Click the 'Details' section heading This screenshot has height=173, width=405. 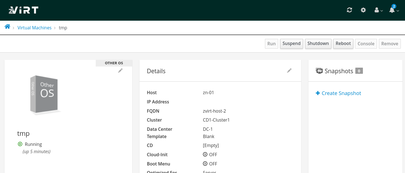pos(156,71)
